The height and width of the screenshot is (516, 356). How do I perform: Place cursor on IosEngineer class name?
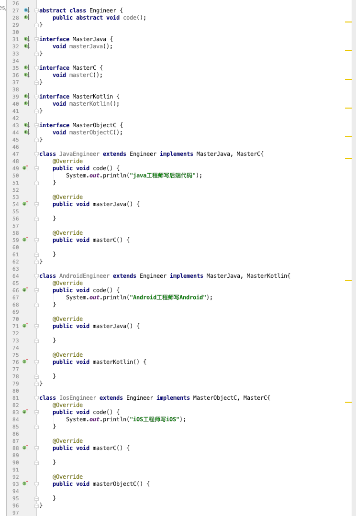tap(78, 397)
